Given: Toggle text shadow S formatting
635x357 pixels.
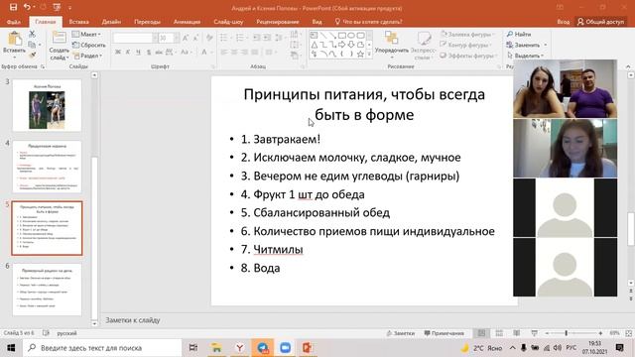Looking at the screenshot, I should click(149, 52).
